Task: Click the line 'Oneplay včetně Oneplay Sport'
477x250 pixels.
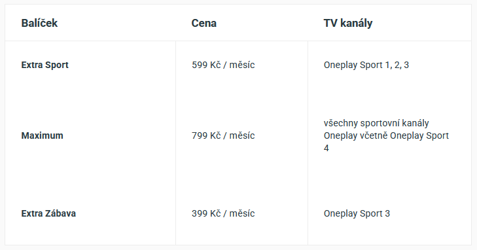Action: pos(386,135)
